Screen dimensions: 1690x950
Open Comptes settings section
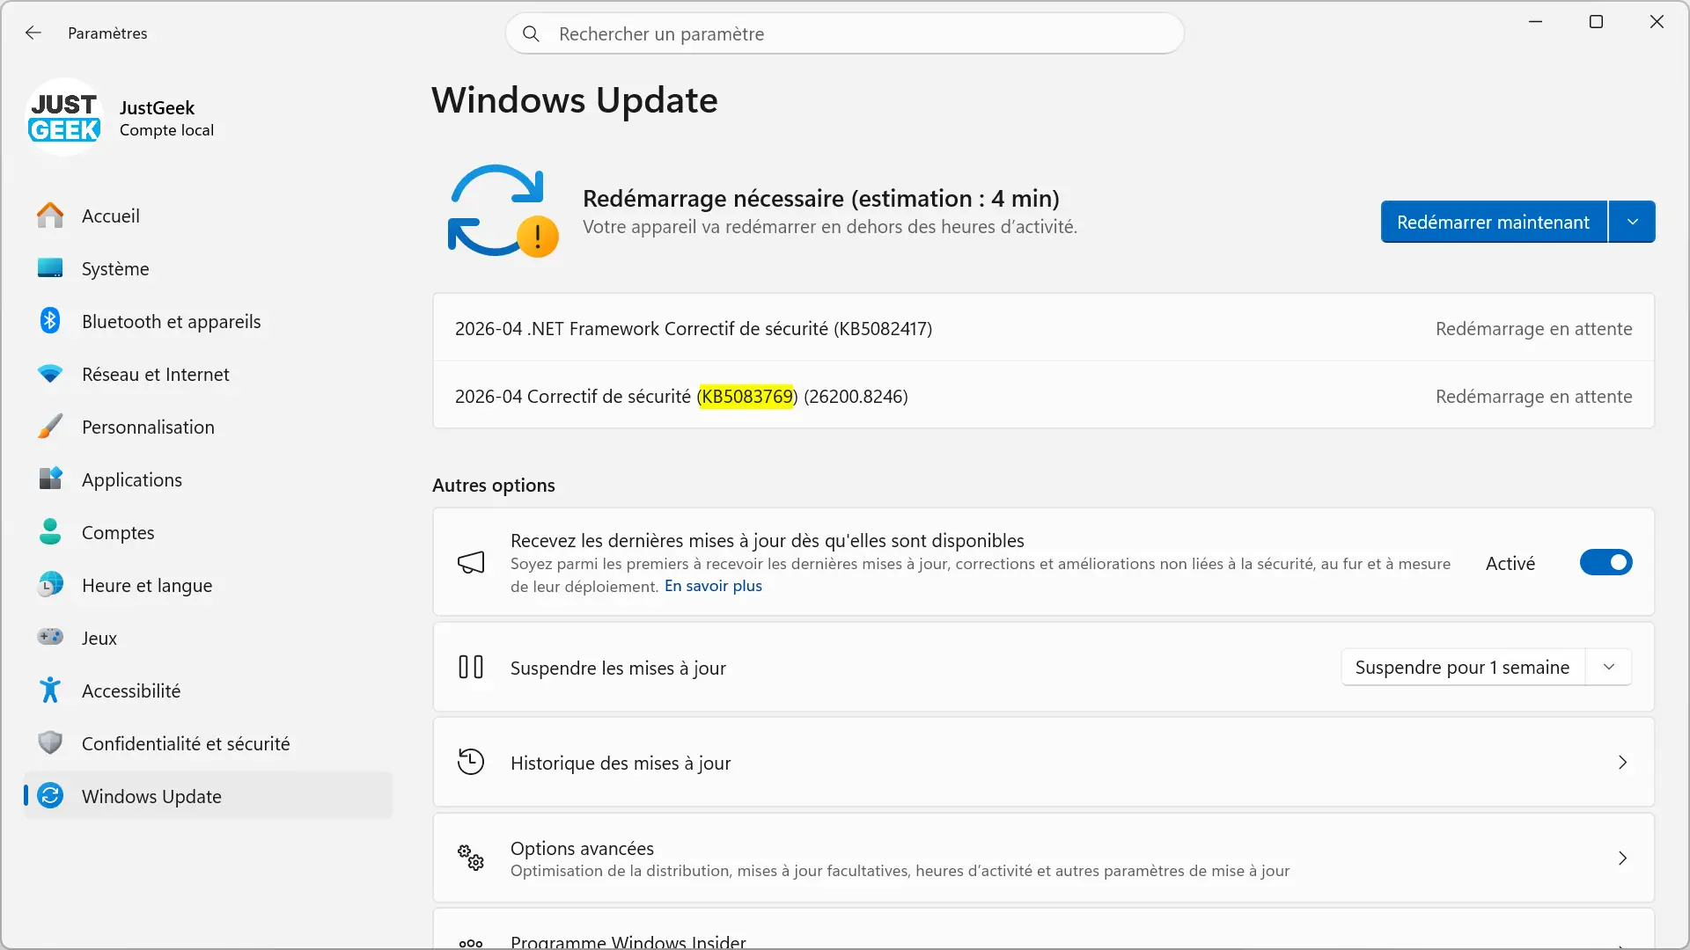pos(209,532)
